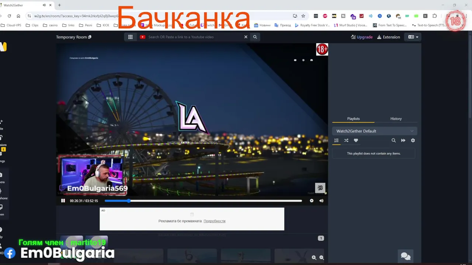
Task: Close the Watch2Gether browser tab
Action: (x=50, y=5)
